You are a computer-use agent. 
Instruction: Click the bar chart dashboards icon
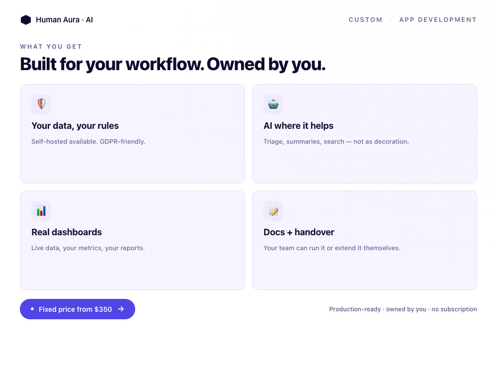41,210
